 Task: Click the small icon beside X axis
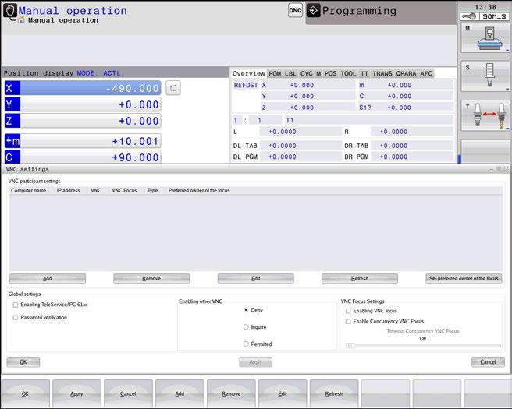click(173, 88)
